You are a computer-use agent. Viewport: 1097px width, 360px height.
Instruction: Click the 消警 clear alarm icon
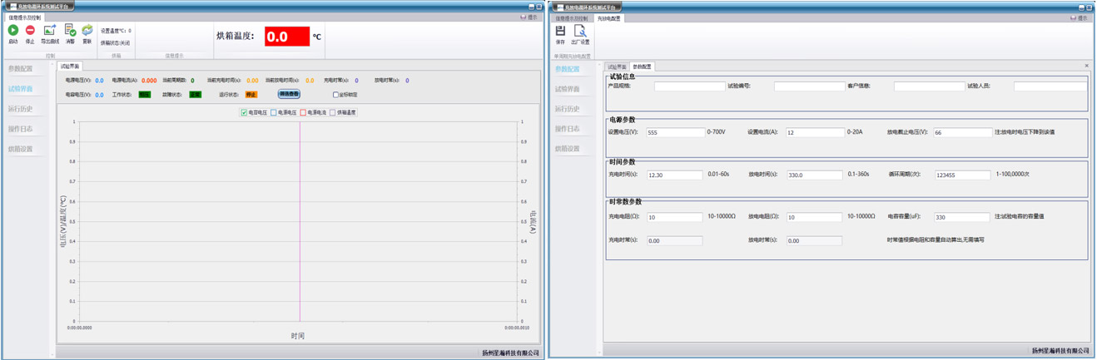[70, 31]
